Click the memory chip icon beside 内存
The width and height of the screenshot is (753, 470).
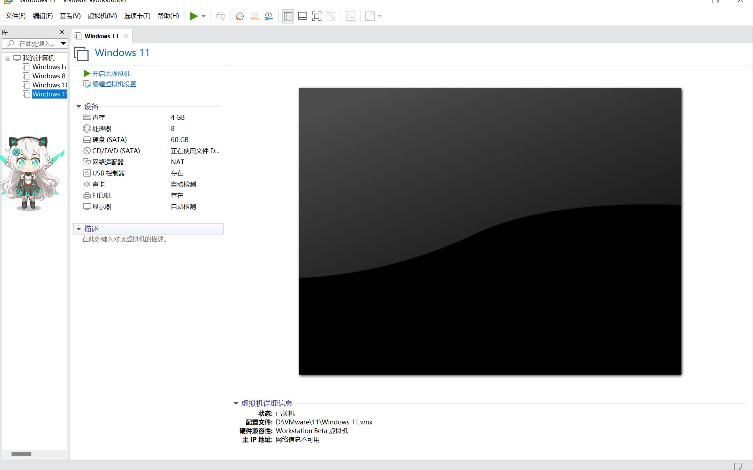coord(87,117)
